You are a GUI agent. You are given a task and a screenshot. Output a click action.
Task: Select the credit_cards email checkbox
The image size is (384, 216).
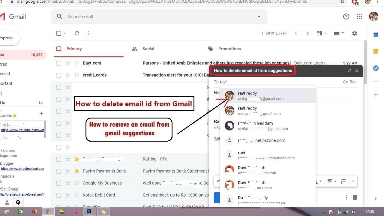pyautogui.click(x=59, y=75)
